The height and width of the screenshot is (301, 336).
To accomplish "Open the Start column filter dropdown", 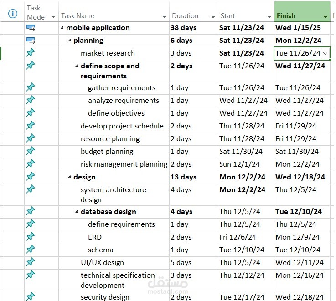I will point(269,17).
